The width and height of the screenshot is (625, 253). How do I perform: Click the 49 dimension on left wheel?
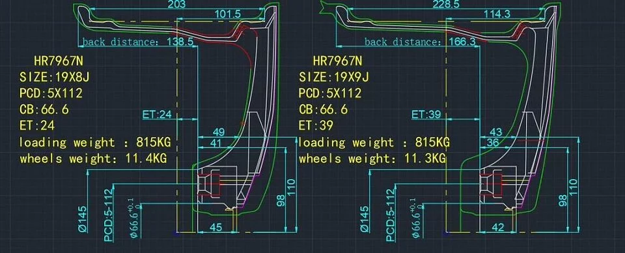[x=219, y=132]
